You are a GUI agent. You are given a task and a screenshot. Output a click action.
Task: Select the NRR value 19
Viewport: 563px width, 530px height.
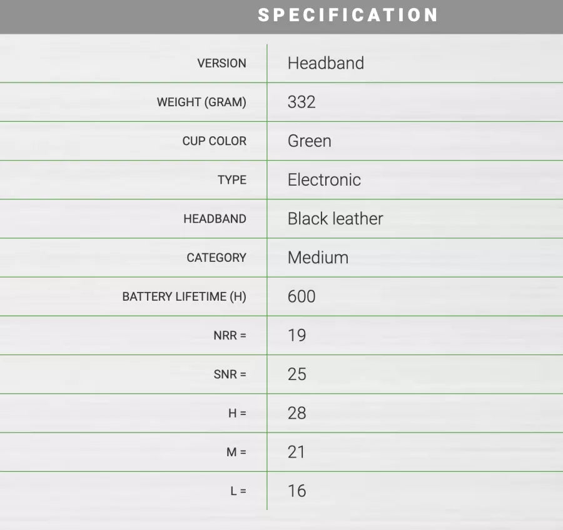[x=297, y=336]
